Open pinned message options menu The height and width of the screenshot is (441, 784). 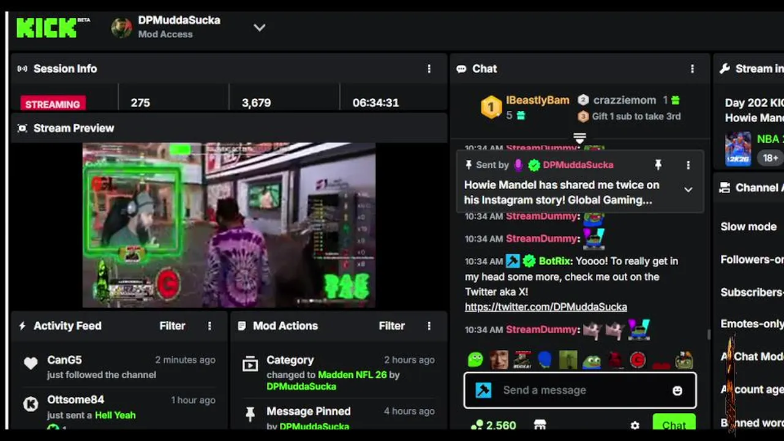click(688, 165)
